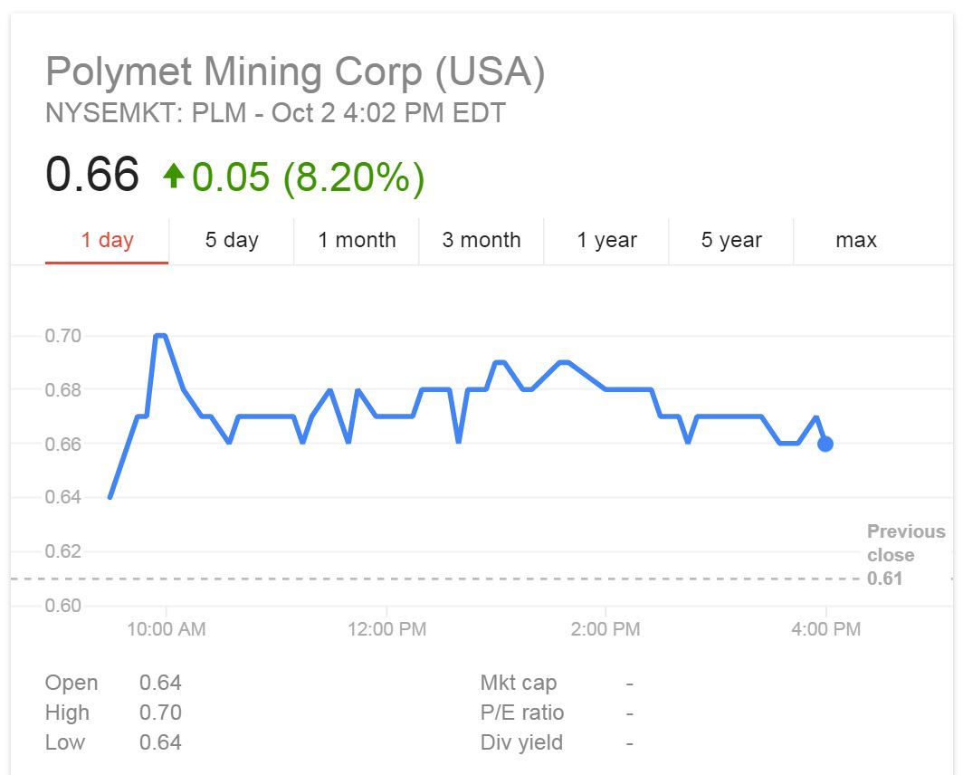Show the 3 month price range
The width and height of the screenshot is (963, 775).
pyautogui.click(x=481, y=240)
